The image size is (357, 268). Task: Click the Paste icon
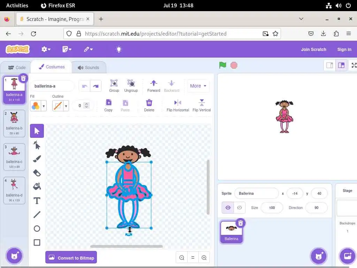tap(125, 105)
